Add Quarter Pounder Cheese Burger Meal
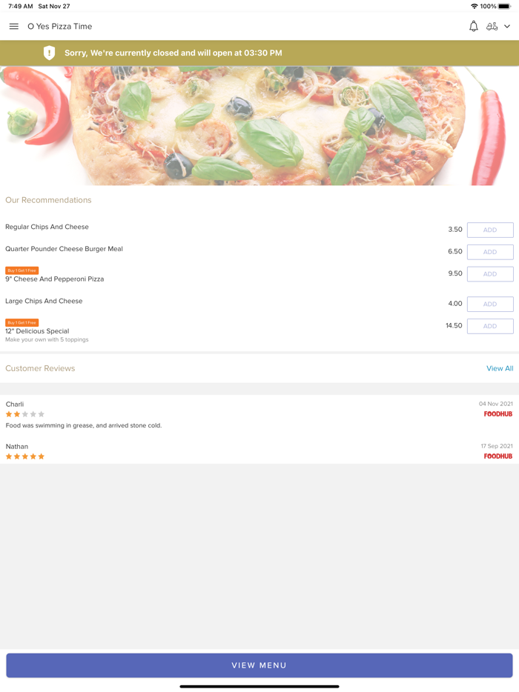519x692 pixels. pos(489,252)
